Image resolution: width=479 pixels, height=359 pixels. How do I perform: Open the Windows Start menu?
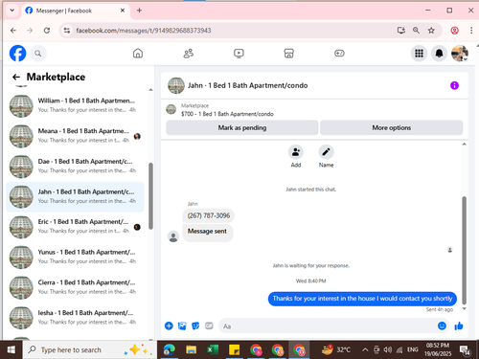coord(11,349)
